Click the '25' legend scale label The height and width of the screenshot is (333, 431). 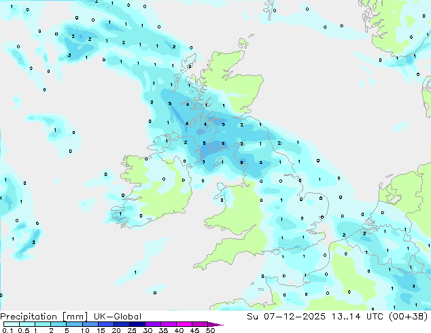pyautogui.click(x=132, y=330)
